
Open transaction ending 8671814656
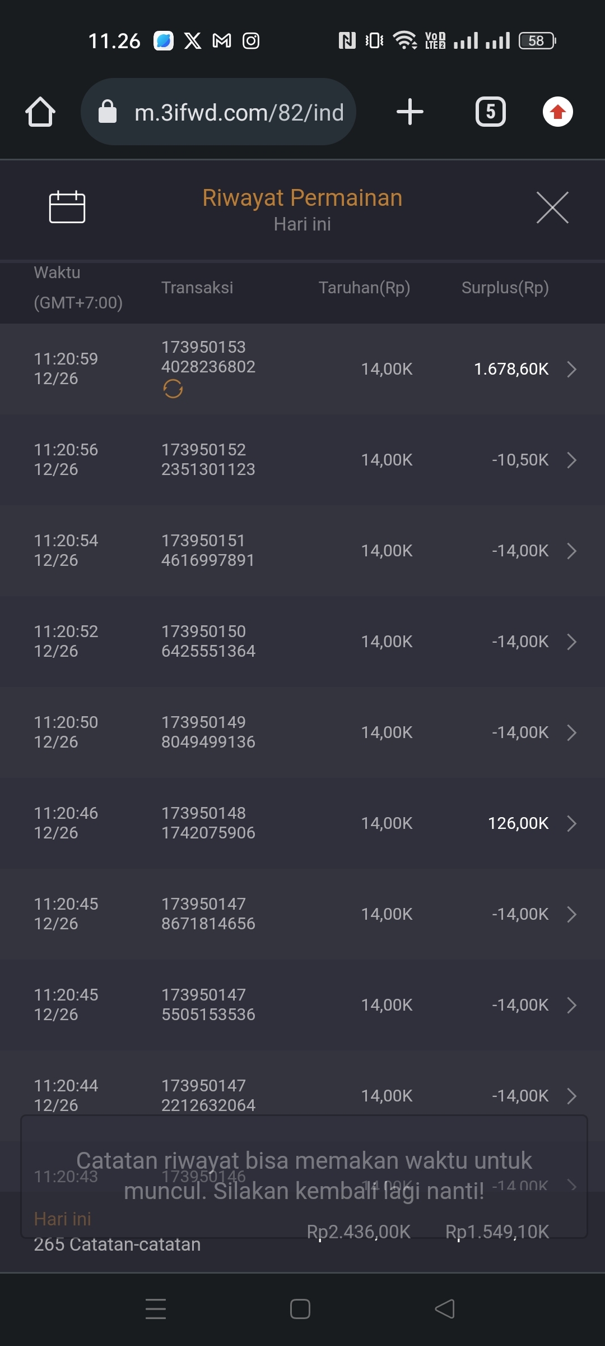coord(208,914)
